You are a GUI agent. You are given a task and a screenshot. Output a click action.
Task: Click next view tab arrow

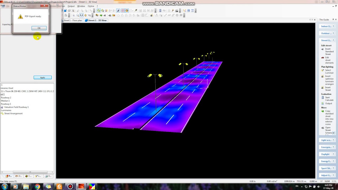[x=312, y=20]
